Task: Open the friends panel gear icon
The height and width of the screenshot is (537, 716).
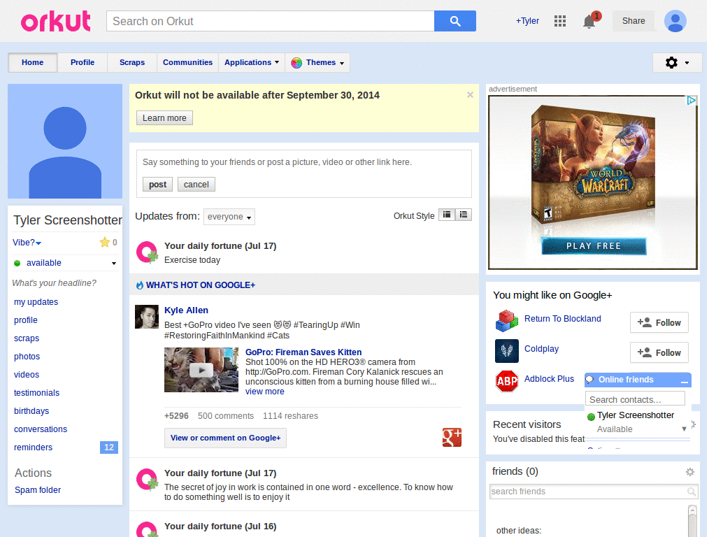Action: 690,472
